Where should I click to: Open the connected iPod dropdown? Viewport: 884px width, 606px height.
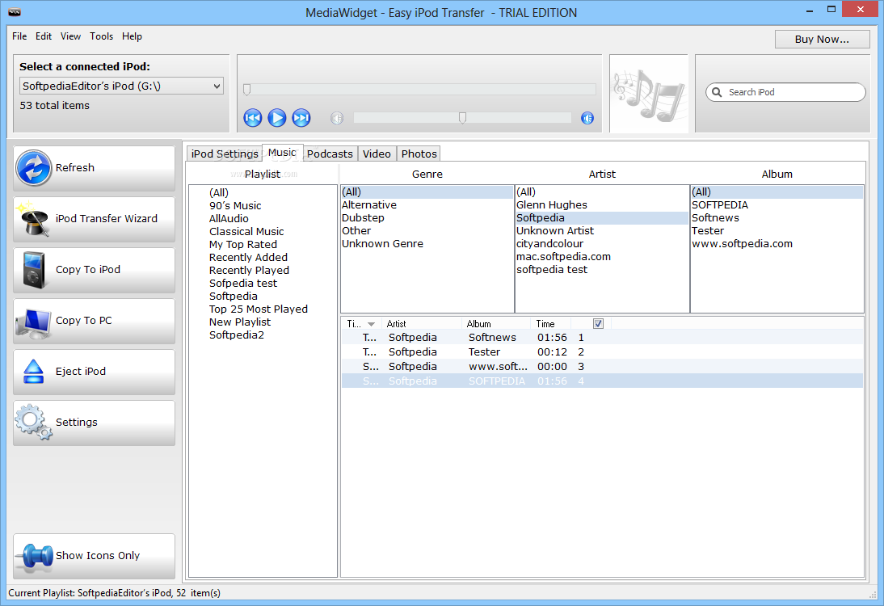point(122,86)
